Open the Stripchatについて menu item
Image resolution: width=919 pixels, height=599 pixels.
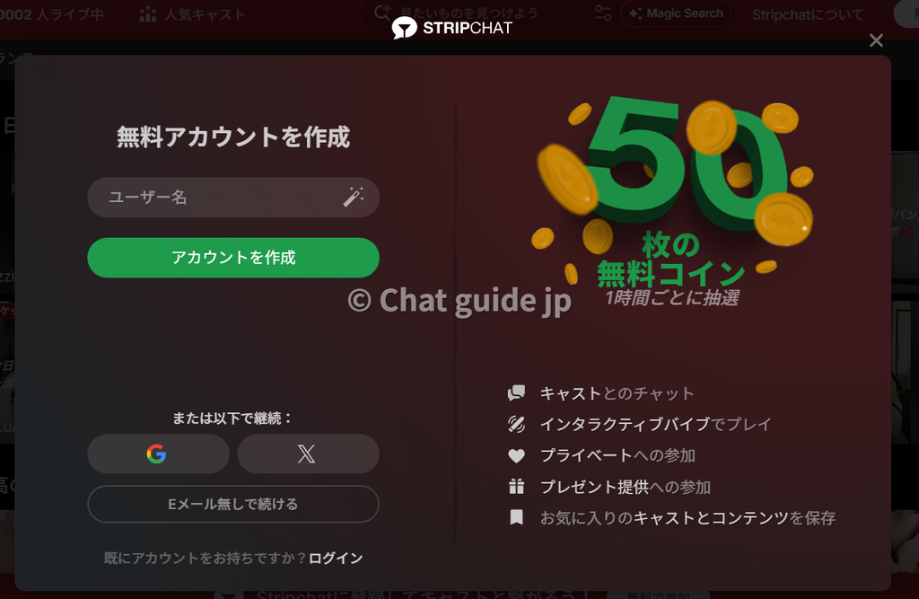coord(808,14)
